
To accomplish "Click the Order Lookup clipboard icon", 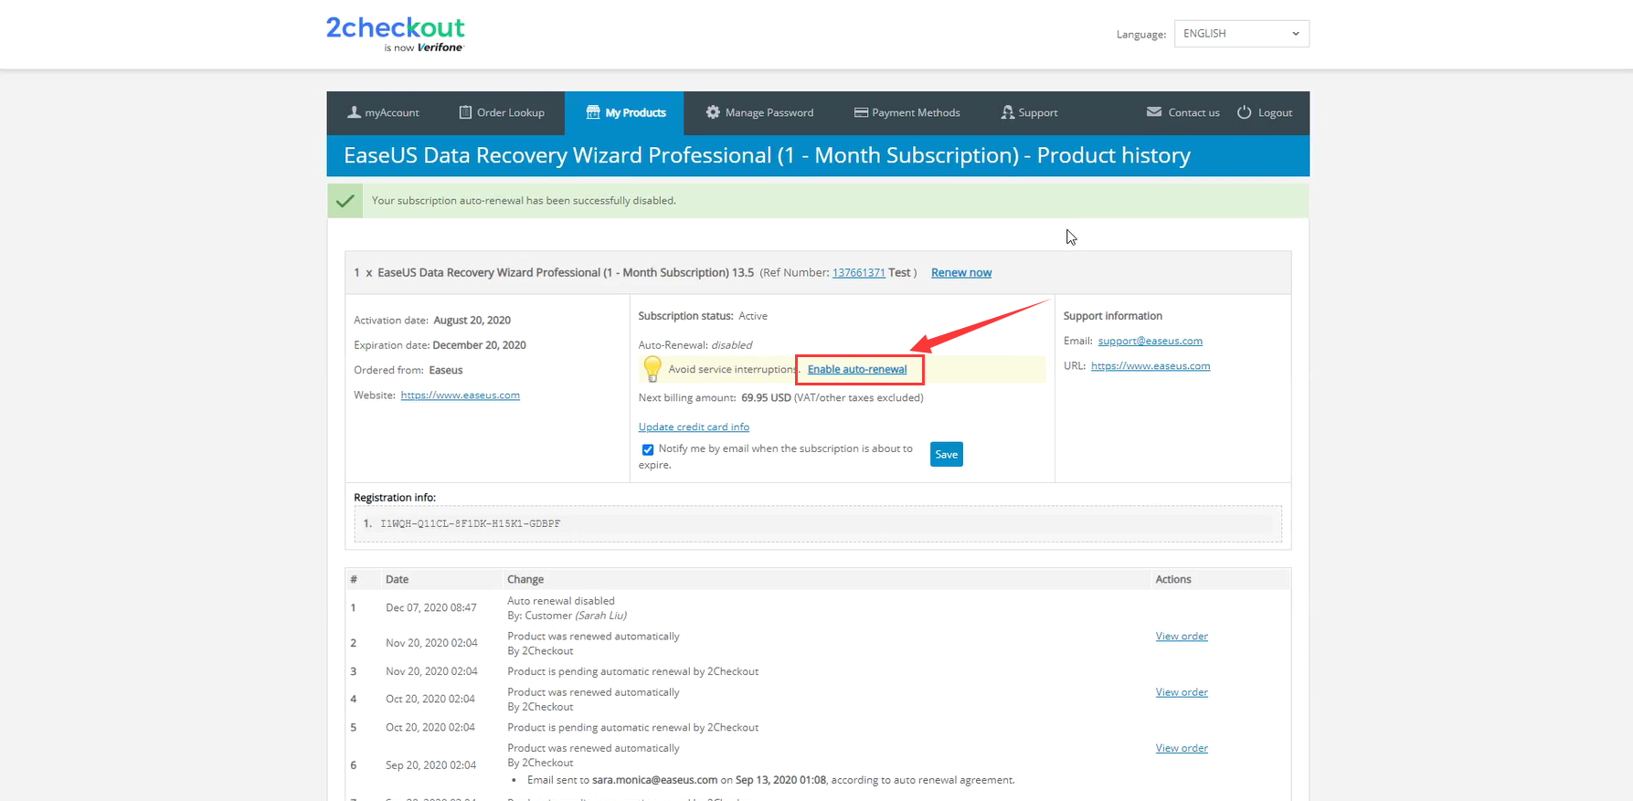I will coord(465,112).
